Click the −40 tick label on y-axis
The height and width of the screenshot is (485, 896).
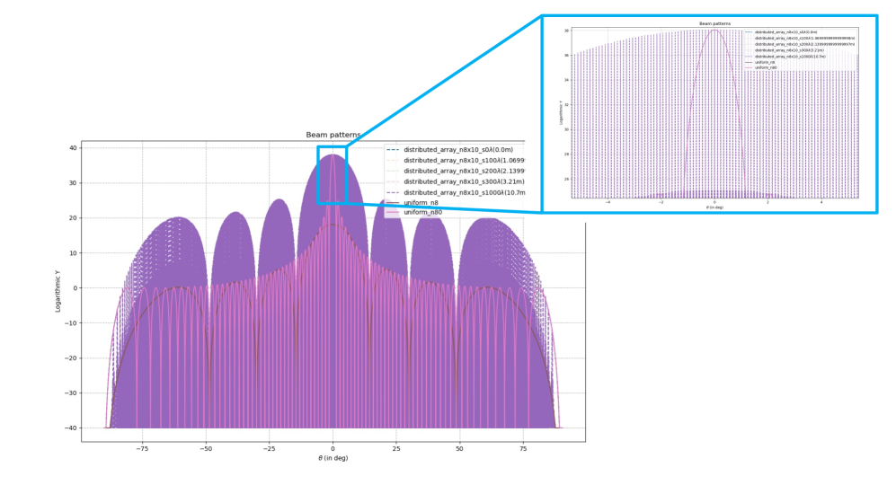pyautogui.click(x=69, y=428)
